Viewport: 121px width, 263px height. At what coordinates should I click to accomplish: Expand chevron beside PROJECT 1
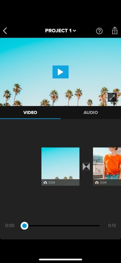coord(75,31)
